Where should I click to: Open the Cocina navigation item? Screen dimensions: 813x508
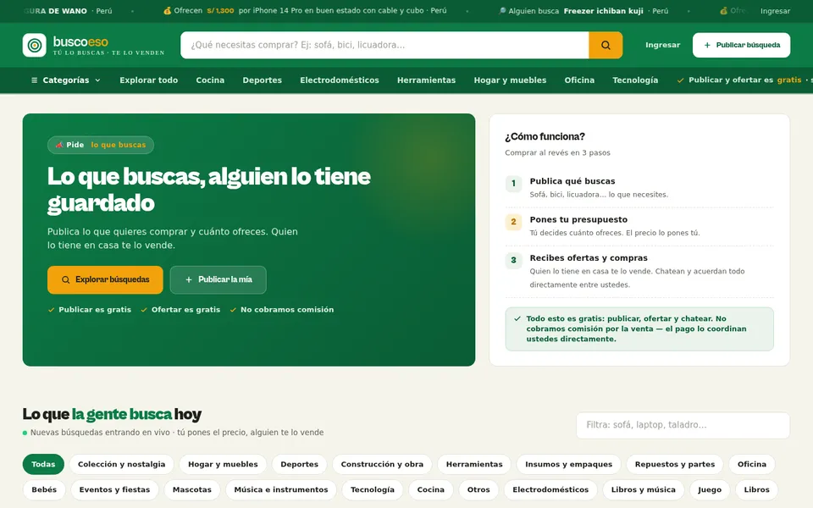[210, 80]
